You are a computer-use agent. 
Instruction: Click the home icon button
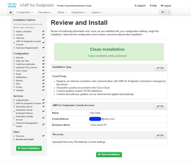(x=11, y=12)
